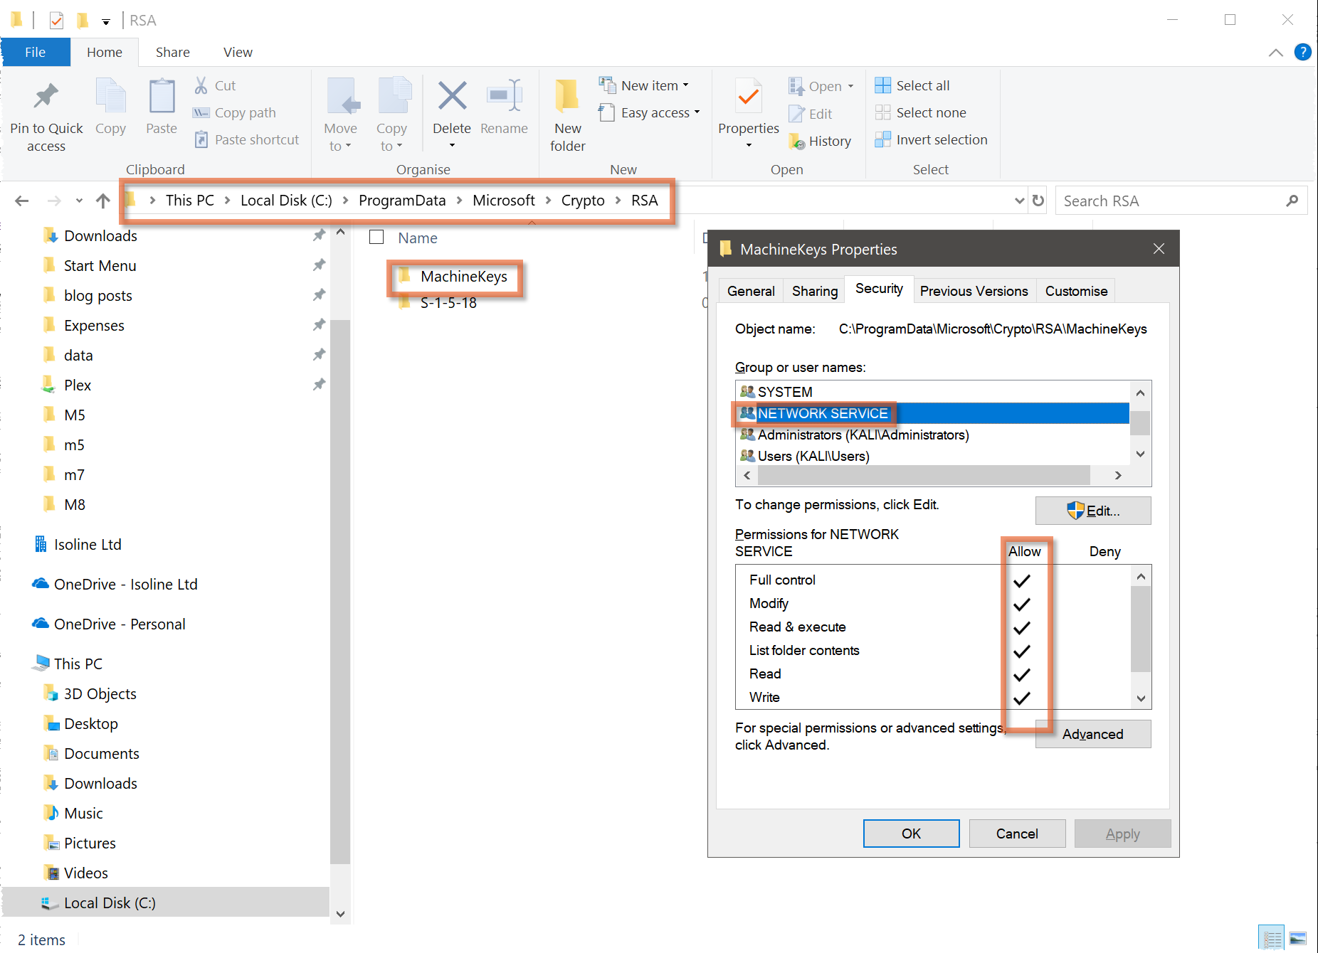Click the Copy ribbon icon
Viewport: 1318px width, 953px height.
click(x=110, y=97)
